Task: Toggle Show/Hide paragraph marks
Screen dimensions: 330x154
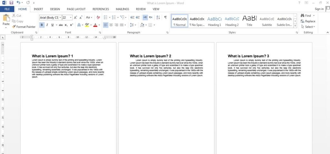Action: click(x=165, y=17)
